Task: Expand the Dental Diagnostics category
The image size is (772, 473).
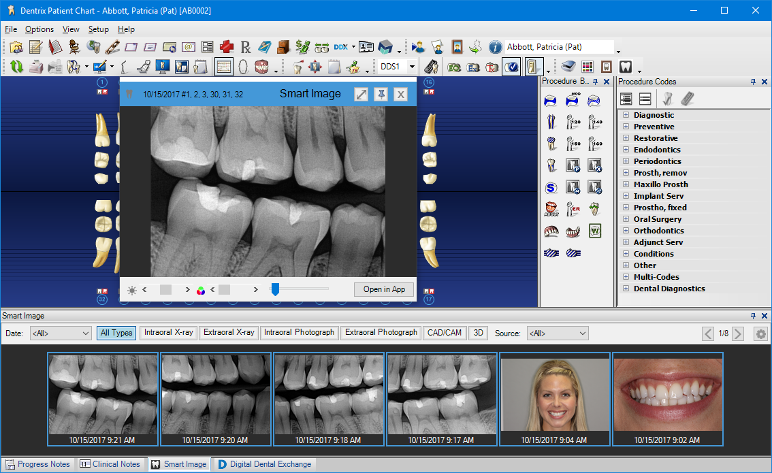Action: tap(626, 289)
